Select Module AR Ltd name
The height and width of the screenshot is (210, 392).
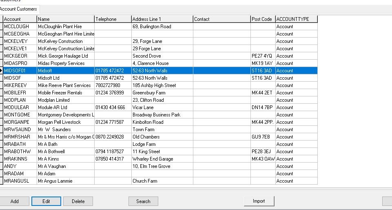(x=66, y=107)
